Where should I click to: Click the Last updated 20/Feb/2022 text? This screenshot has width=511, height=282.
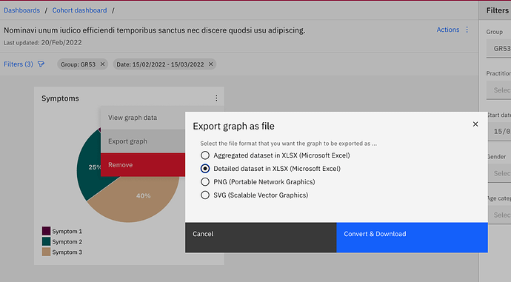pos(43,43)
